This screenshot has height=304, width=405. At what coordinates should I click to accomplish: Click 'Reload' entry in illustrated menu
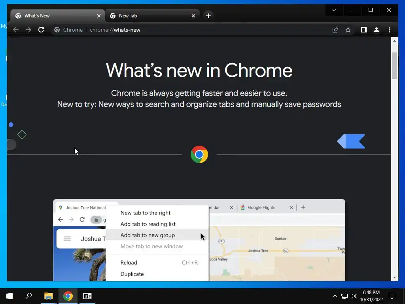[129, 262]
